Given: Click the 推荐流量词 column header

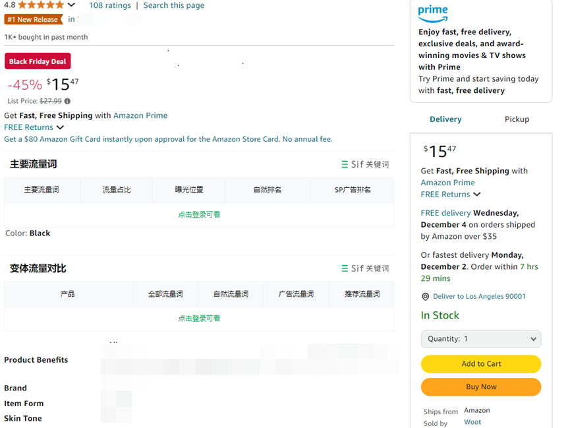Looking at the screenshot, I should tap(362, 294).
